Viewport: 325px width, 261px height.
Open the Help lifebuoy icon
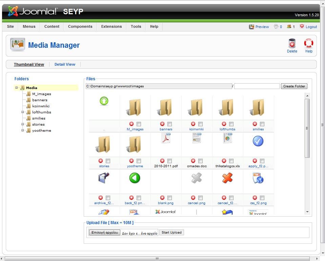[x=309, y=43]
